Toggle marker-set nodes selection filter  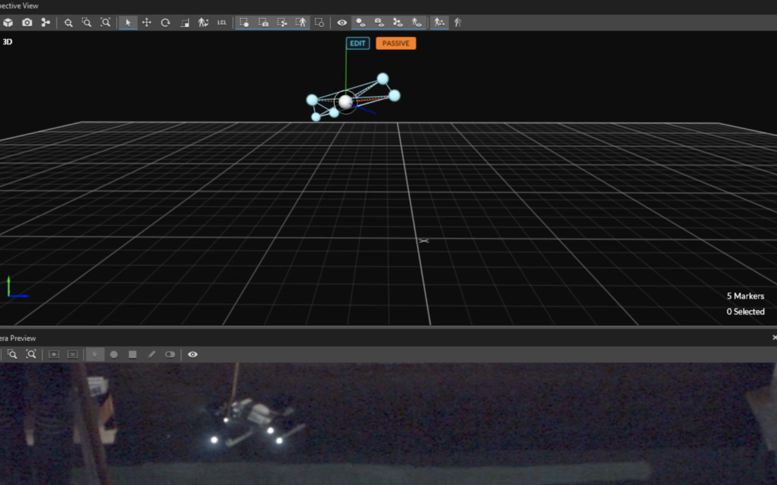(x=282, y=22)
